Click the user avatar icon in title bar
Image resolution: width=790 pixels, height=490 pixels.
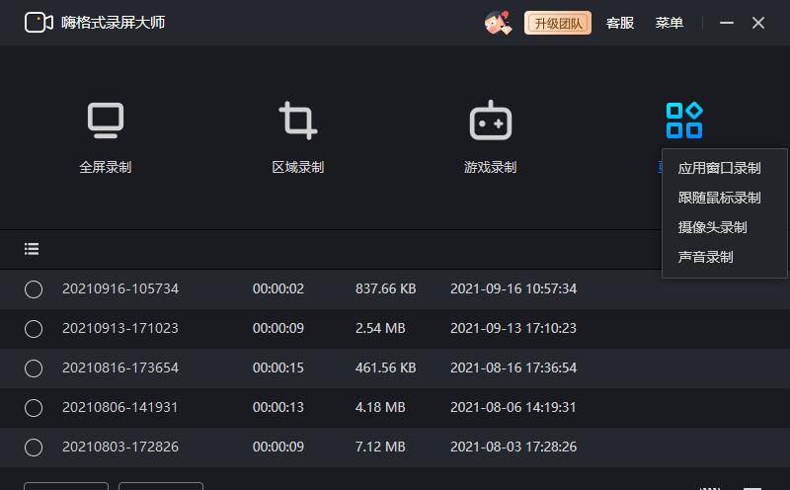point(498,22)
